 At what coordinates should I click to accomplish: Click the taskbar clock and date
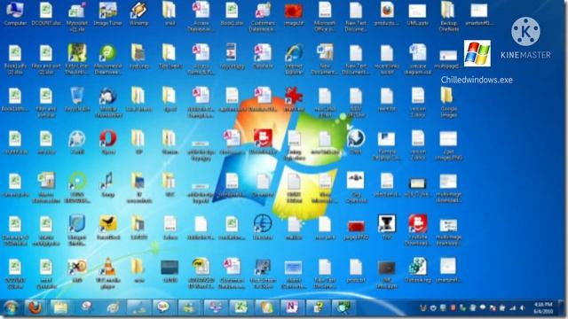point(542,308)
